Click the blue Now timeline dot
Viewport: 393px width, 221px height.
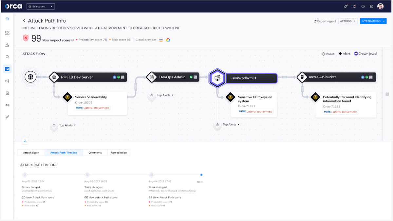(201, 175)
